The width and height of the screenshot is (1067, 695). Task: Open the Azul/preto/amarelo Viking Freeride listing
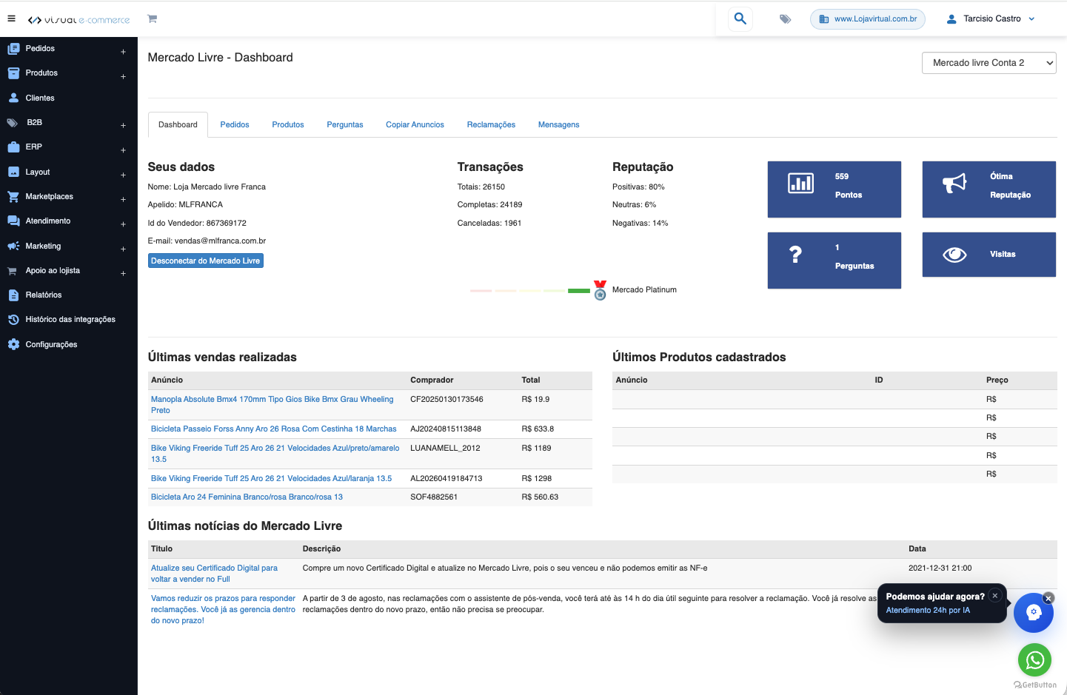275,454
